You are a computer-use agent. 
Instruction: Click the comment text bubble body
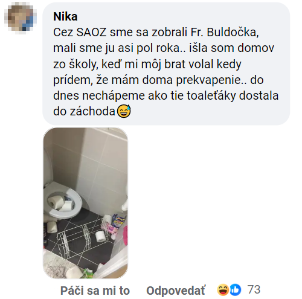[166, 64]
